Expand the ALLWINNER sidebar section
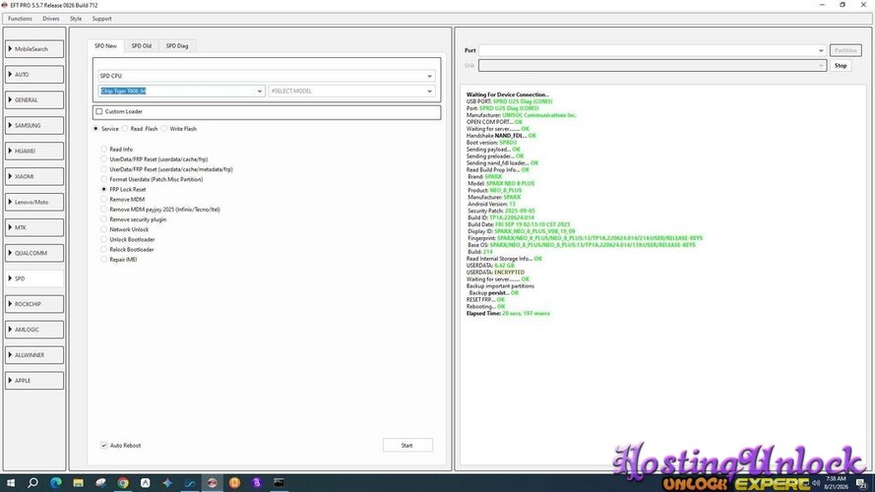The height and width of the screenshot is (492, 875). pos(34,355)
